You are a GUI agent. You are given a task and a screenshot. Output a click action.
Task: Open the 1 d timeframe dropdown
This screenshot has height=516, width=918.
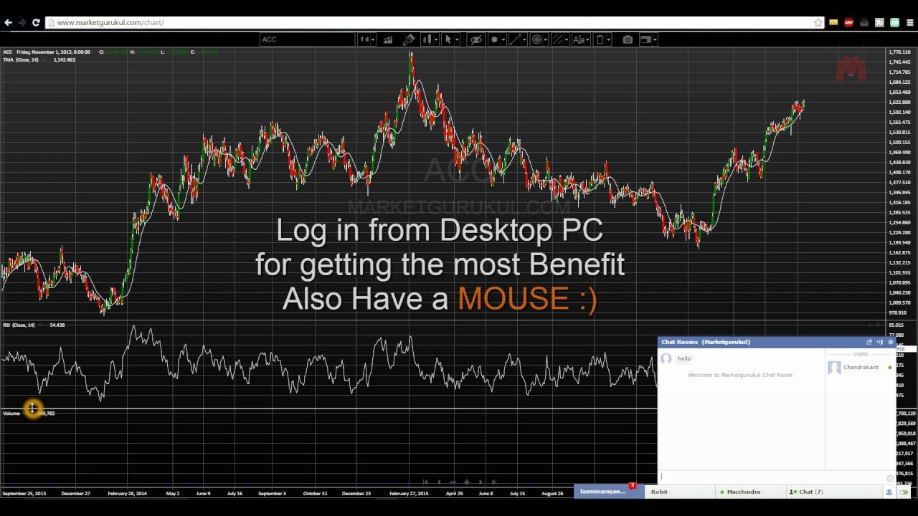click(x=366, y=39)
